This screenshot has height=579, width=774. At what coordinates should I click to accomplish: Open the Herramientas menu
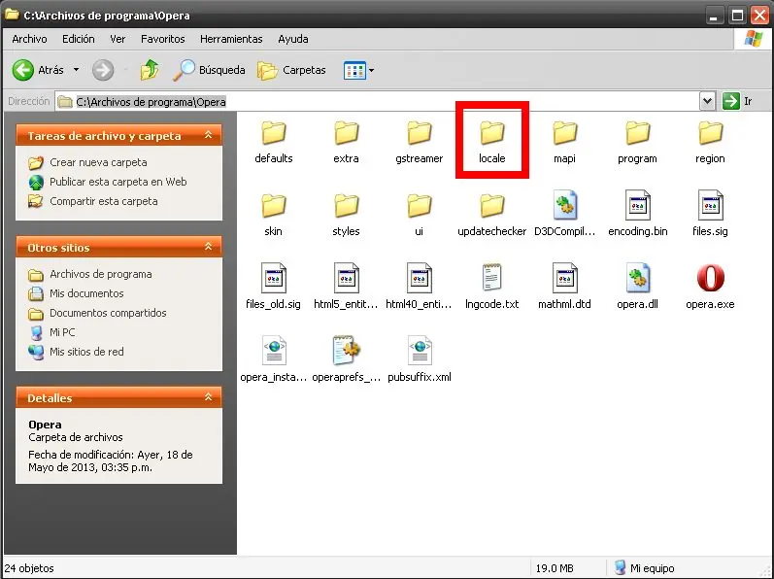[x=231, y=39]
